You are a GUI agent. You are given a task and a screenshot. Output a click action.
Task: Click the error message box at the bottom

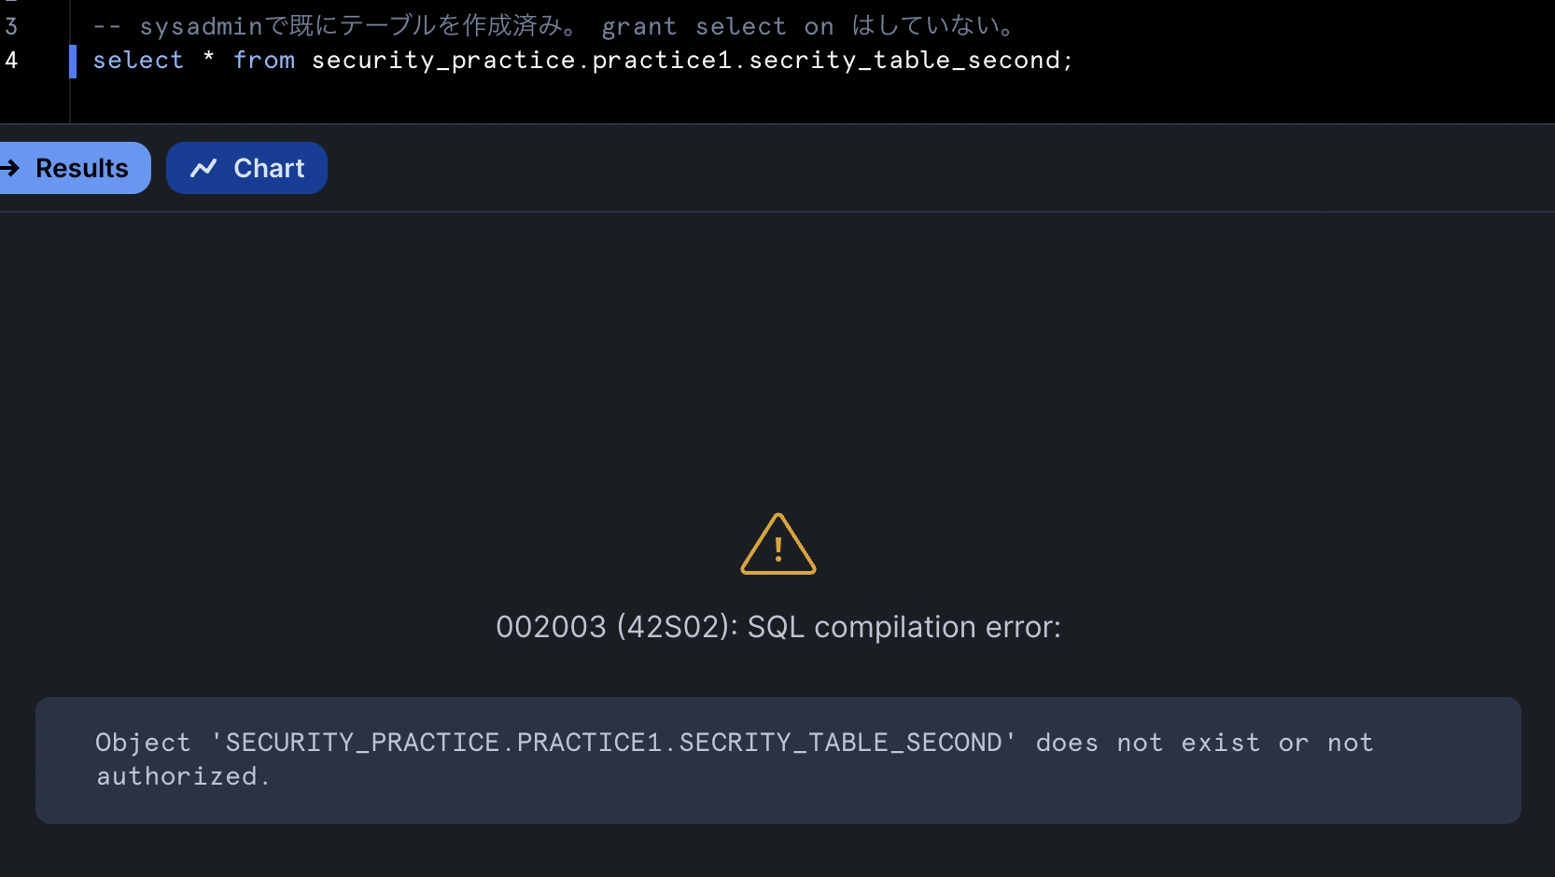777,759
